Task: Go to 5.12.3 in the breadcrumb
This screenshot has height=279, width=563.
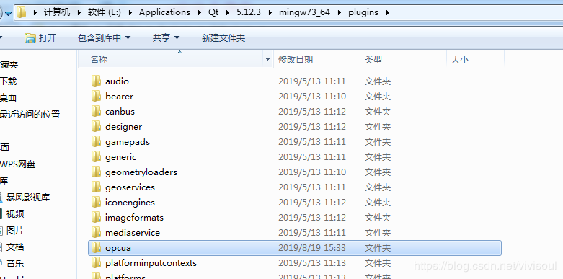Action: tap(249, 12)
